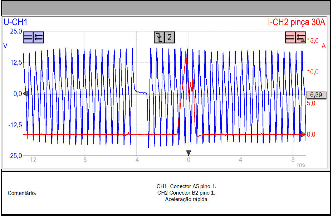Select the CH2 zero-level triangle on right axis

click(x=303, y=134)
